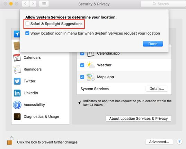This screenshot has height=149, width=186.
Task: Show all preferences grid icon
Action: (x=44, y=4)
